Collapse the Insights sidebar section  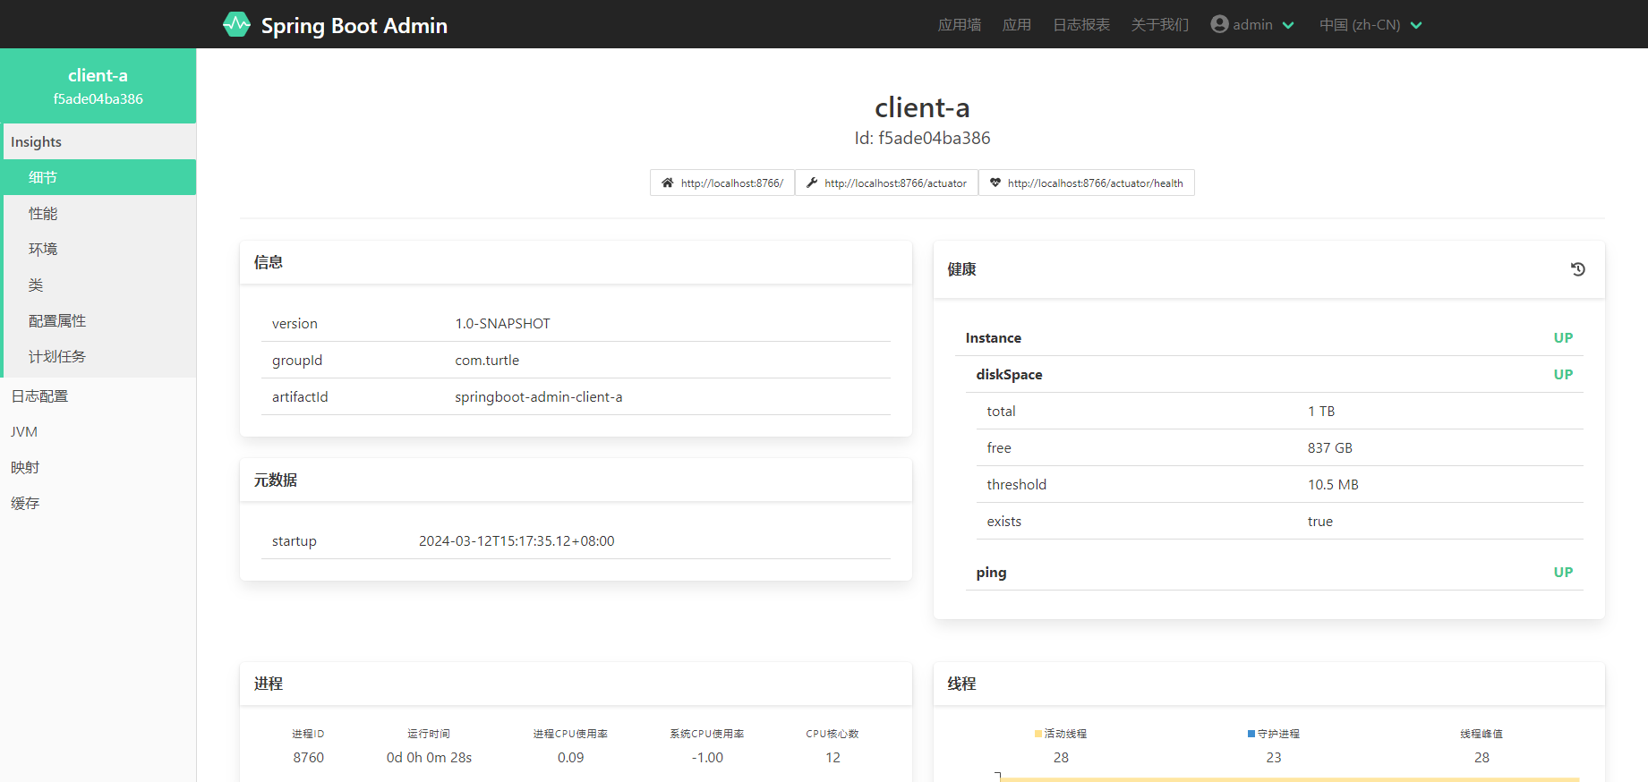tap(98, 141)
